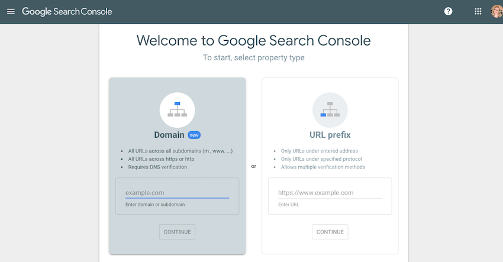Click 'Only URLs under specified protocol'
The height and width of the screenshot is (262, 503).
(x=321, y=159)
